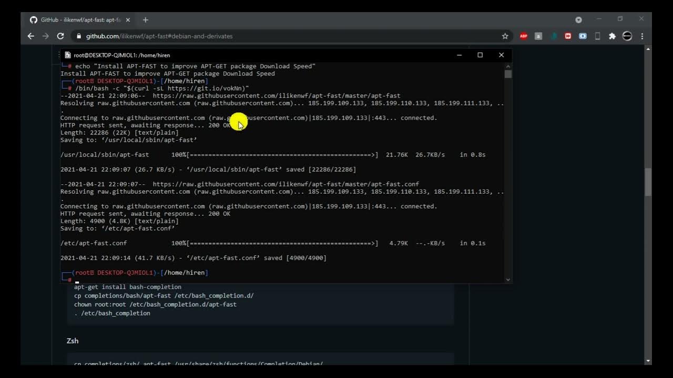Click 'chown root:root' code line
This screenshot has width=673, height=378.
(155, 304)
